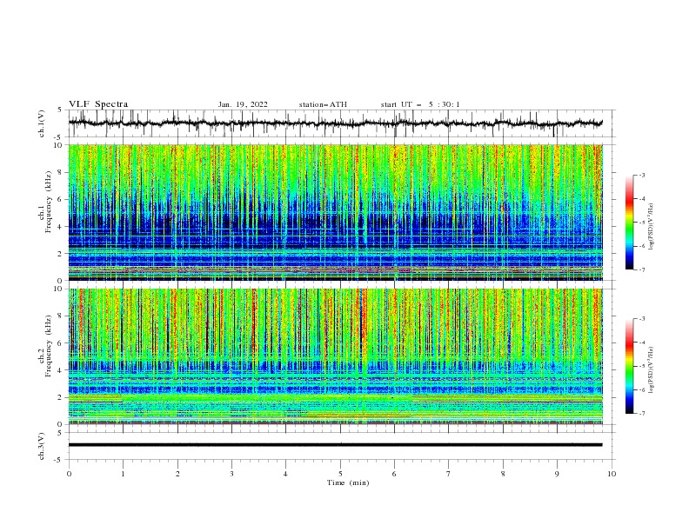This screenshot has height=532, width=689.
Task: Click time axis tick label '10'
Action: tap(612, 474)
